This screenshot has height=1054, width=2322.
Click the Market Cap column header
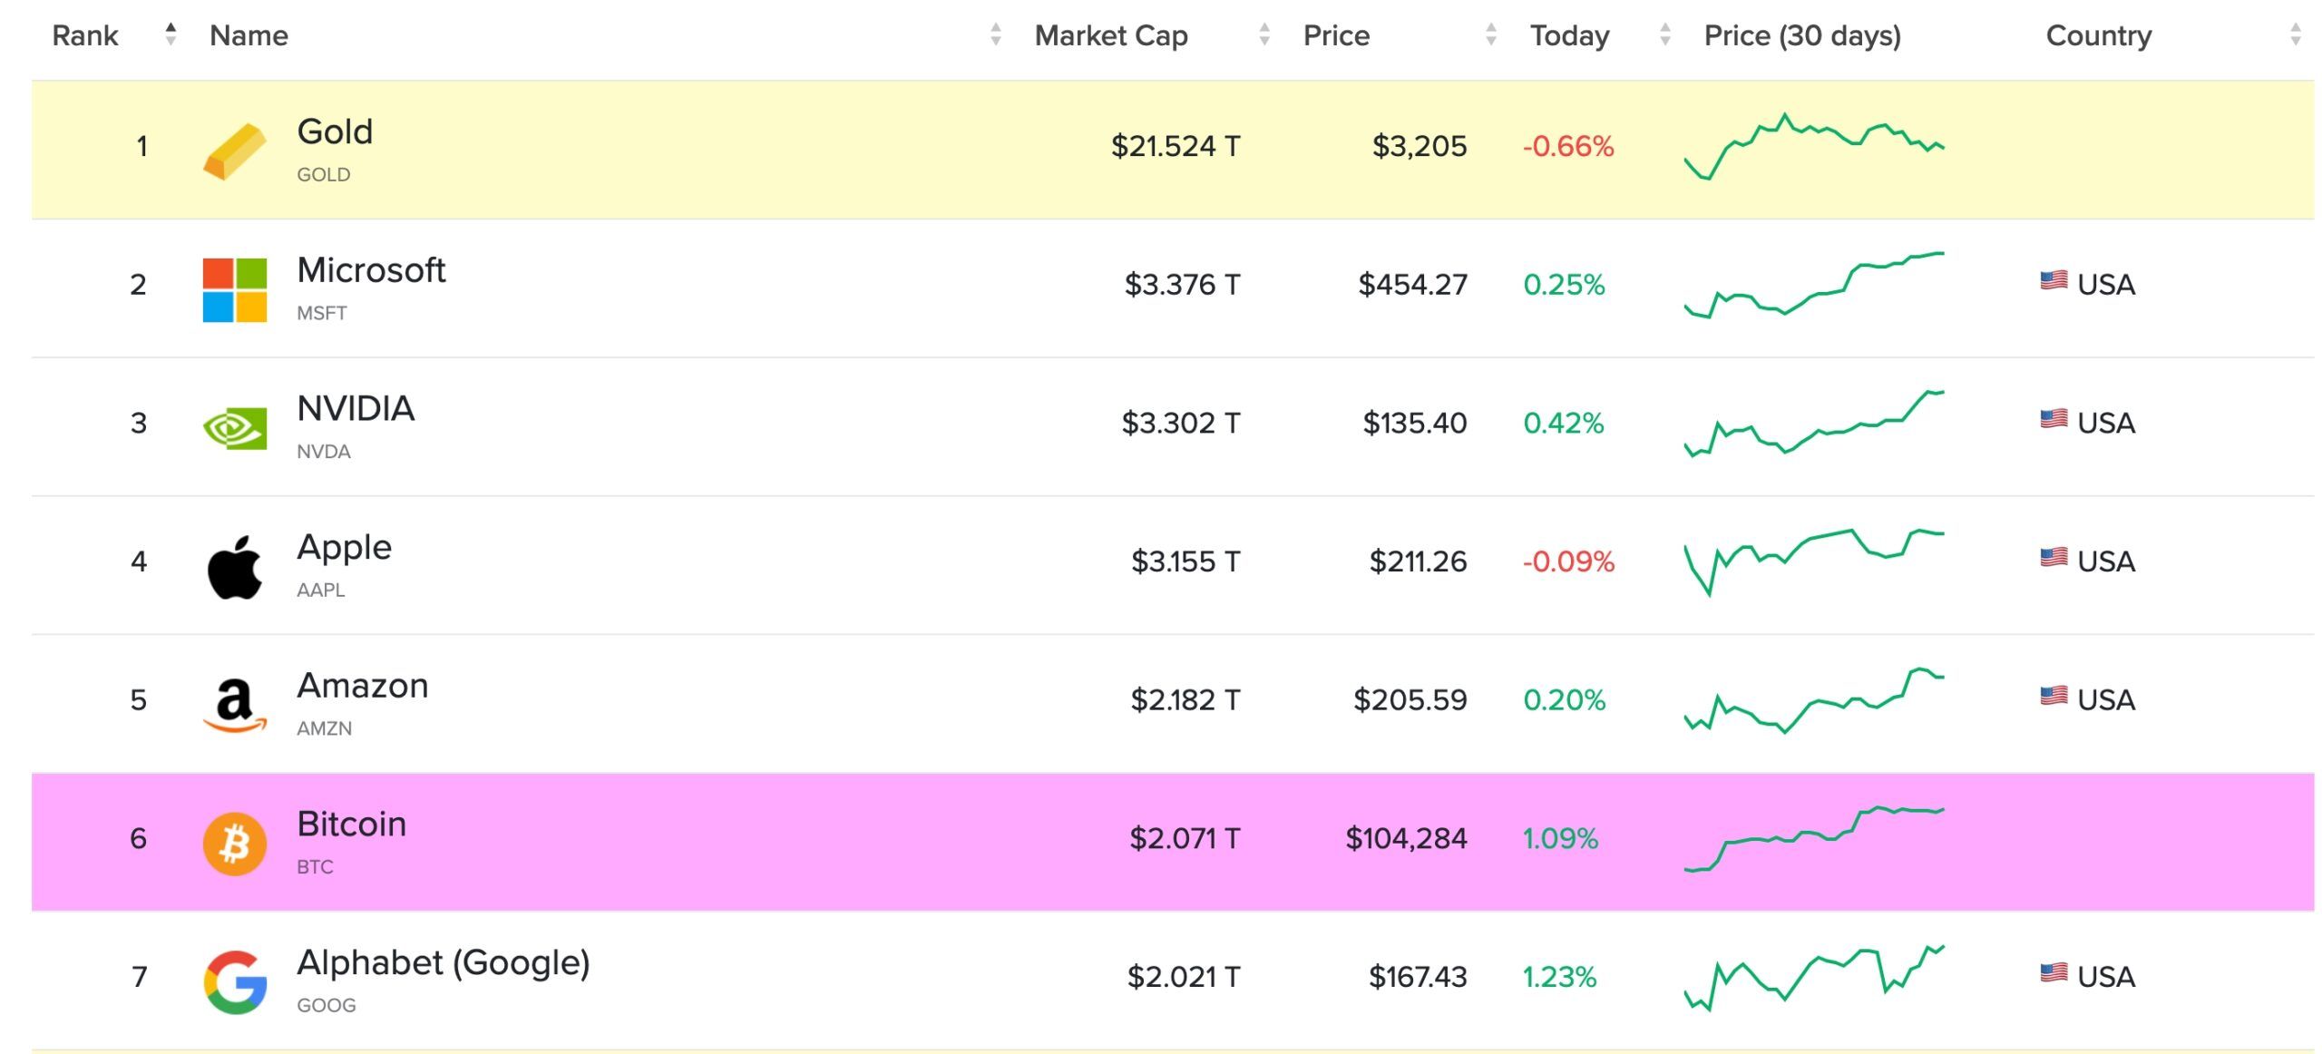(x=1110, y=35)
